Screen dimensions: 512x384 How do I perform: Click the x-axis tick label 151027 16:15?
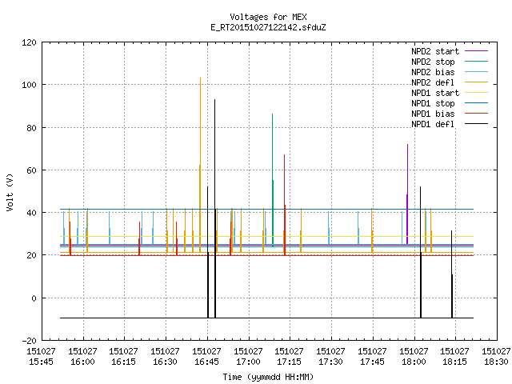(x=123, y=357)
